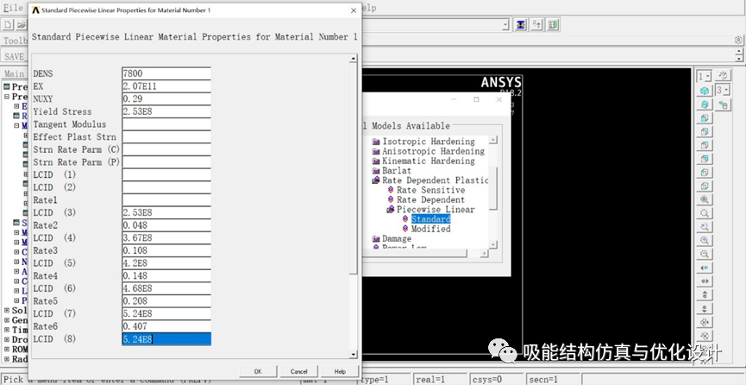Click the Zoom In plus magnifier icon
Viewport: 746px width, 385px height.
coord(705,240)
